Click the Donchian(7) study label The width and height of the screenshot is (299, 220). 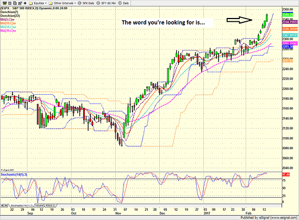pos(9,12)
